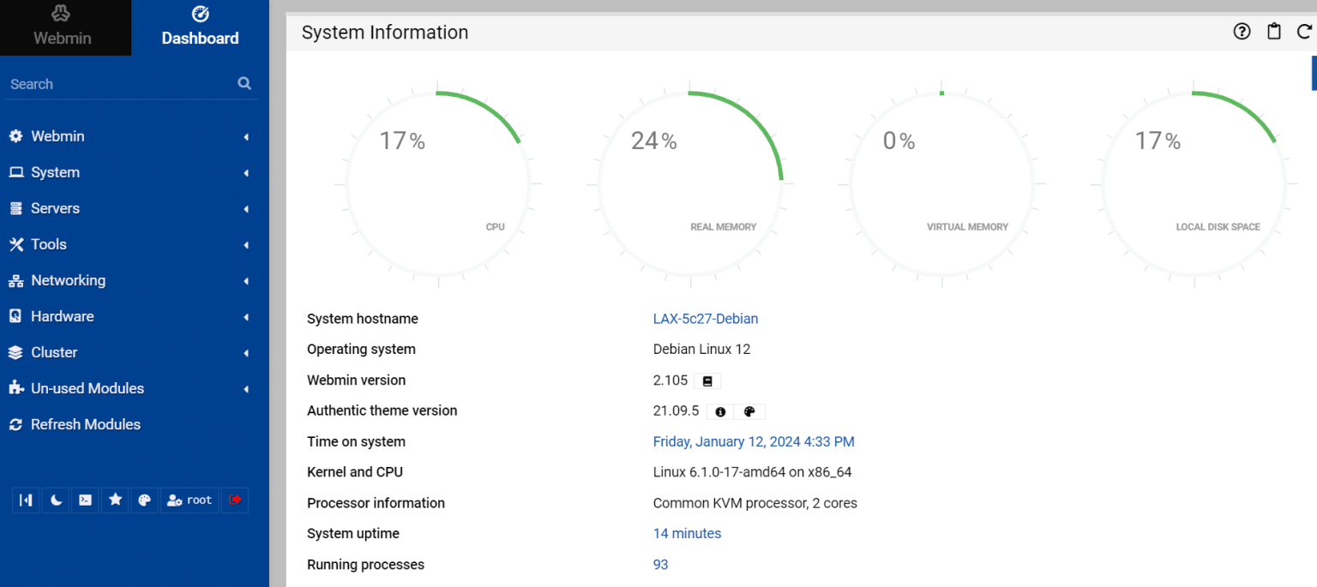Toggle night mode with the moon icon

pyautogui.click(x=56, y=500)
